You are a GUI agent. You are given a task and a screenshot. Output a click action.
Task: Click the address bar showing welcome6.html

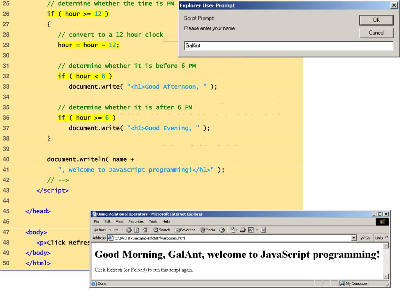click(x=232, y=238)
